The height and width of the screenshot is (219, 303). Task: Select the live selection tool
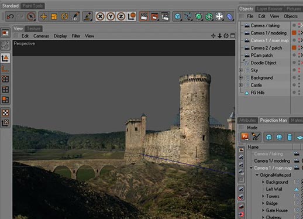pos(31,16)
